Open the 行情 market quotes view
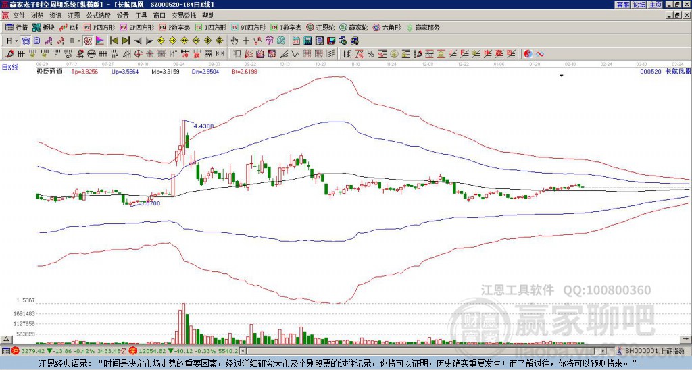Screen dimensions: 692x370 point(17,28)
